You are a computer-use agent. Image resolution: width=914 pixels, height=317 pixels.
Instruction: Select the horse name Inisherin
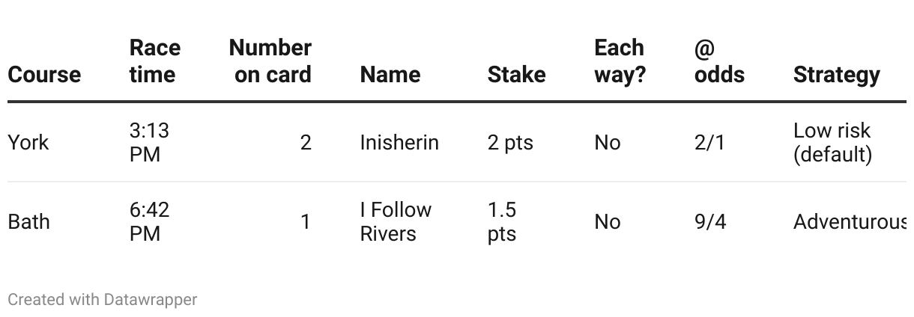click(399, 142)
